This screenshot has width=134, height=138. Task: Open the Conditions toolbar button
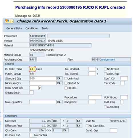click(31, 28)
